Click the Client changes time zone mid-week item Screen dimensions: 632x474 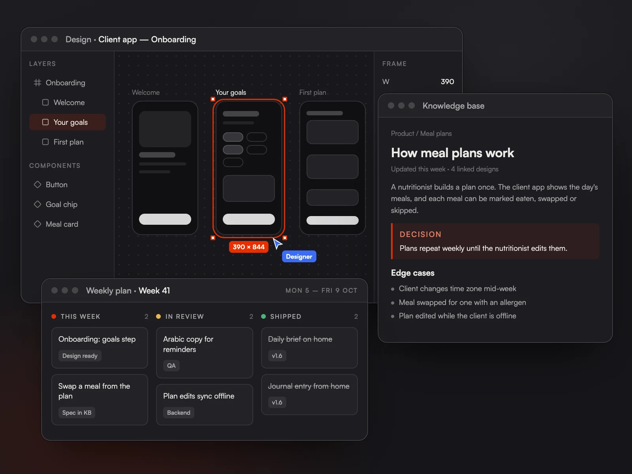(x=457, y=289)
